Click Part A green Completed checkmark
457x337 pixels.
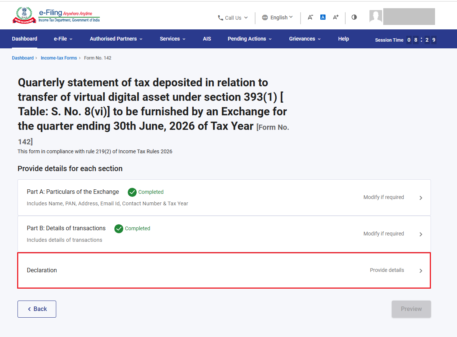(132, 192)
